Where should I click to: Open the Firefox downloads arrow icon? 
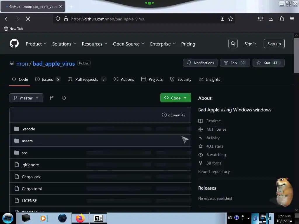pos(271,19)
